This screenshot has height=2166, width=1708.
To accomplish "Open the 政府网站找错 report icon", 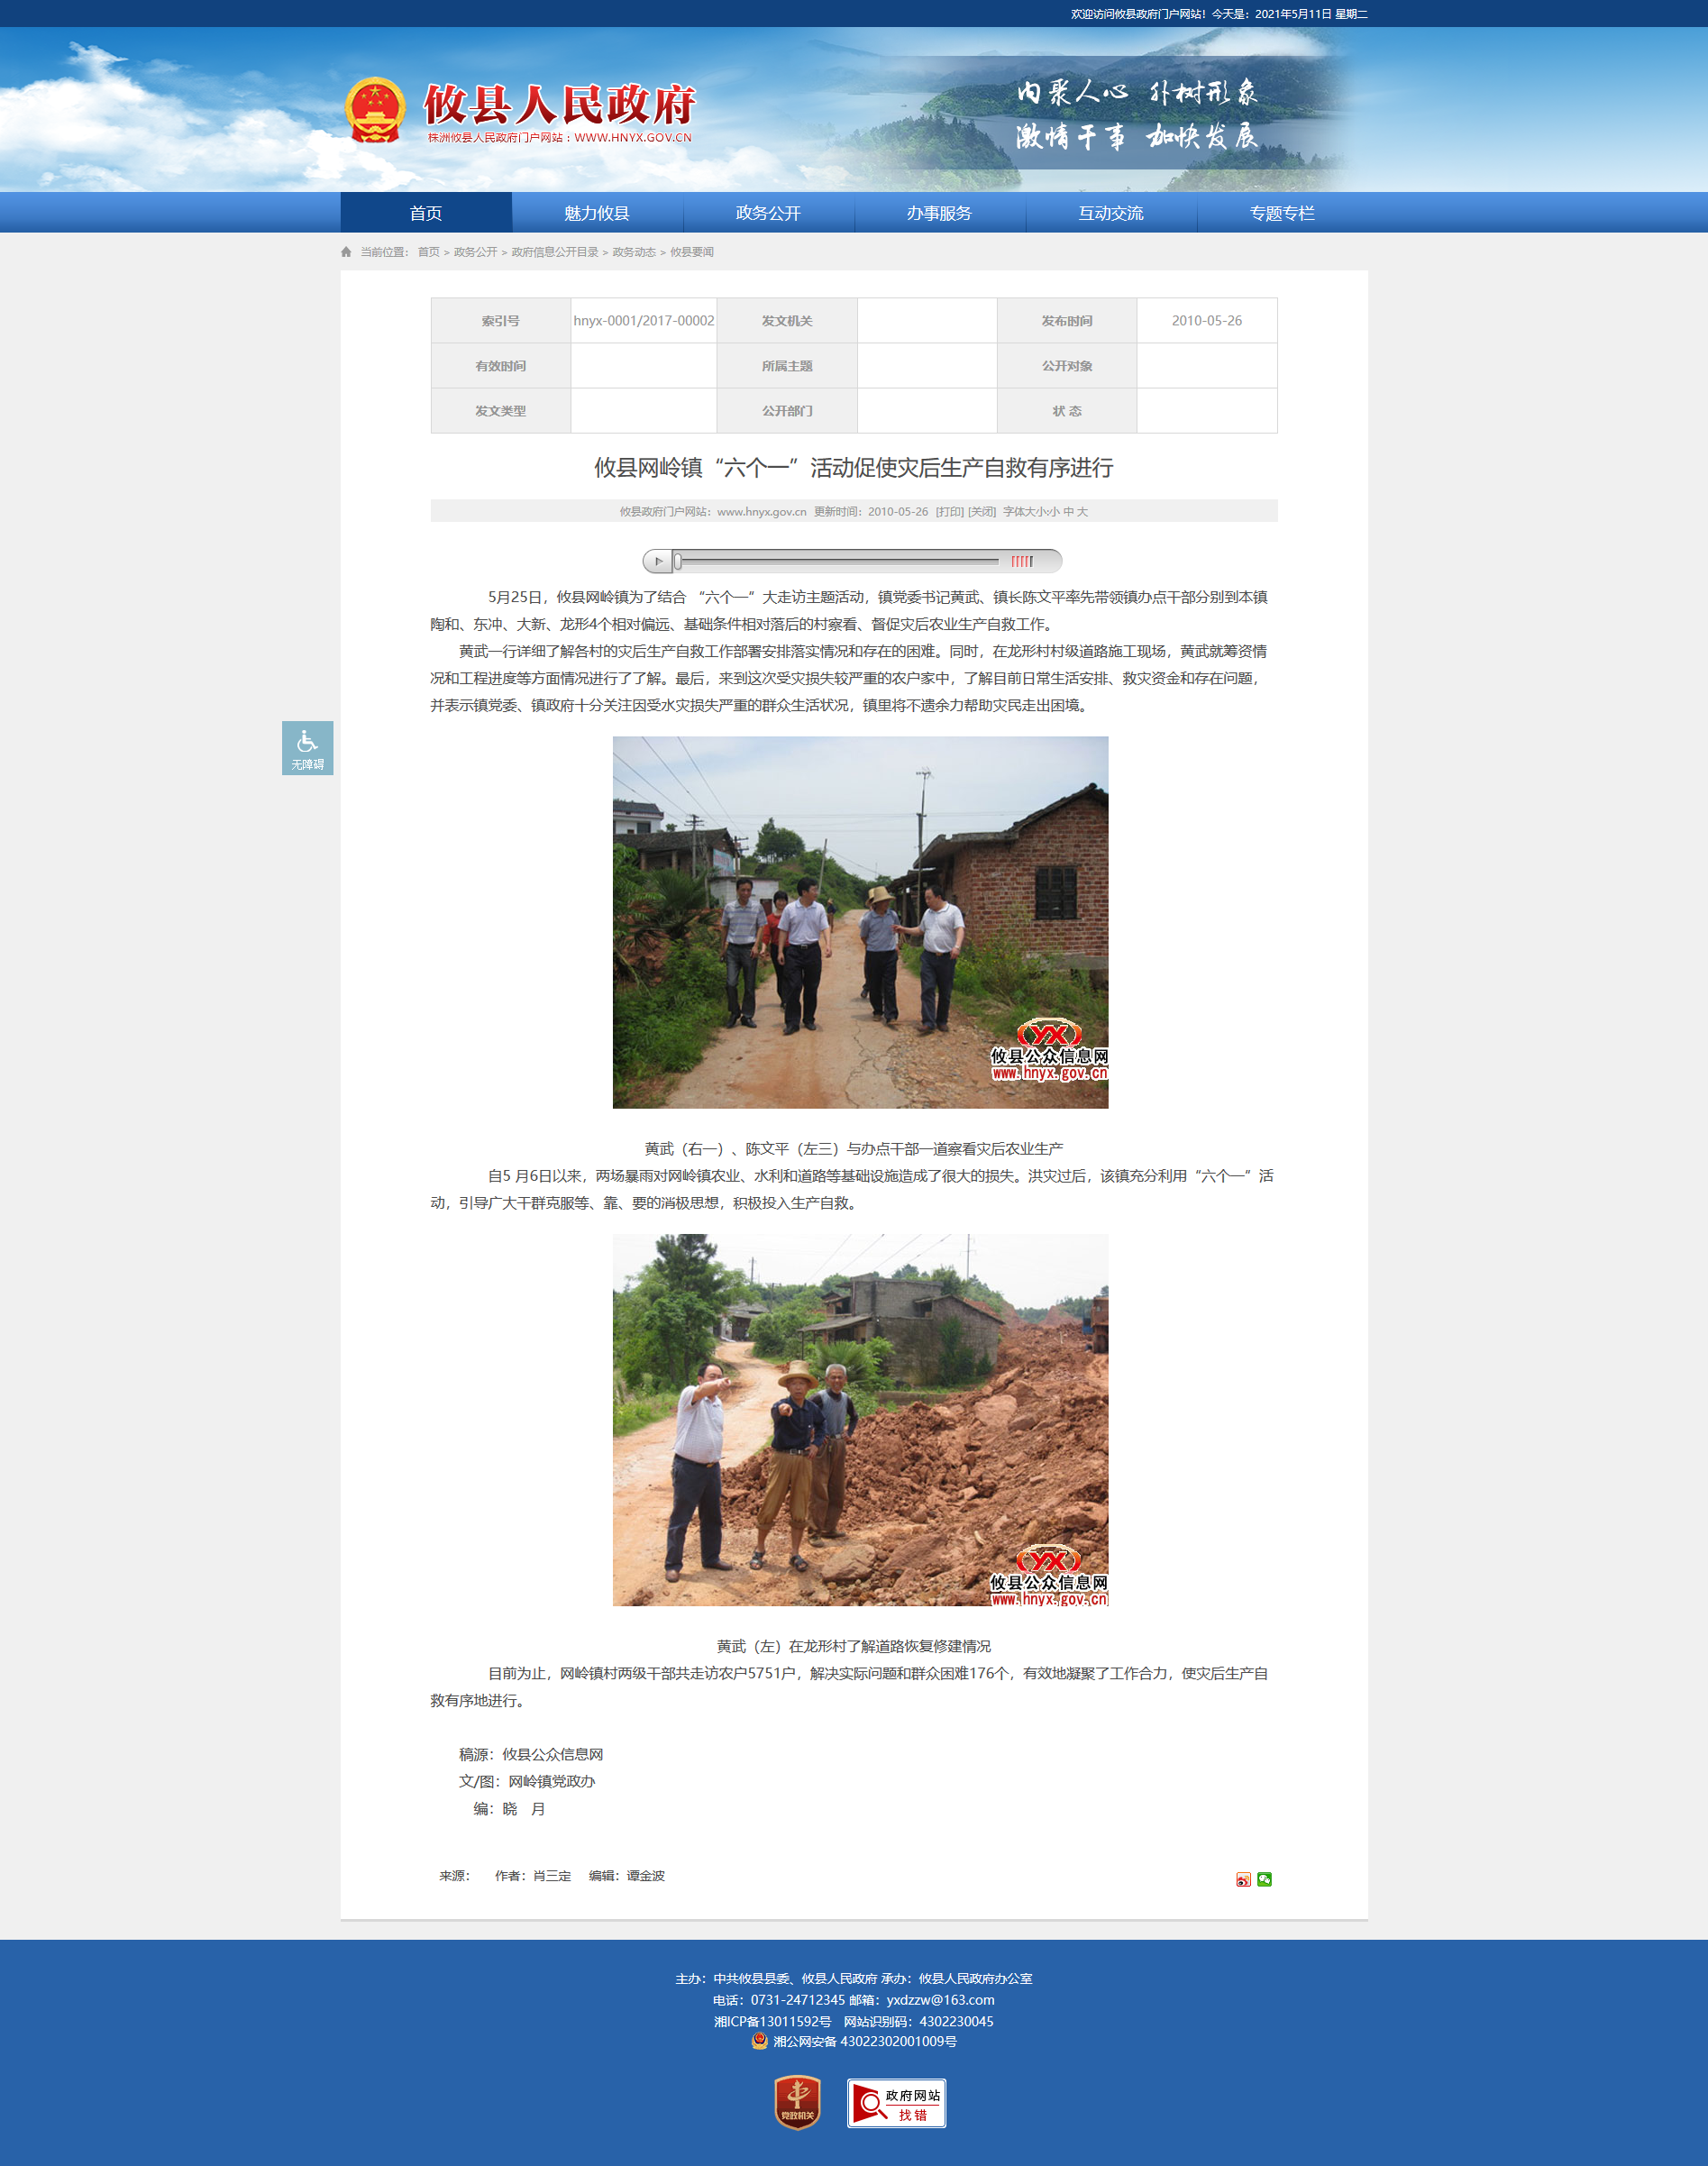I will [x=896, y=2103].
